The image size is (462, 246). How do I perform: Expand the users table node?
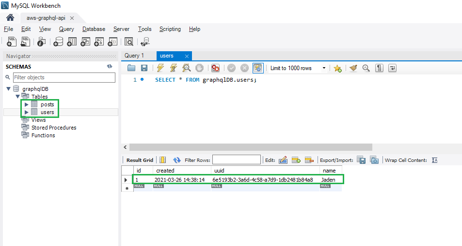pyautogui.click(x=27, y=112)
